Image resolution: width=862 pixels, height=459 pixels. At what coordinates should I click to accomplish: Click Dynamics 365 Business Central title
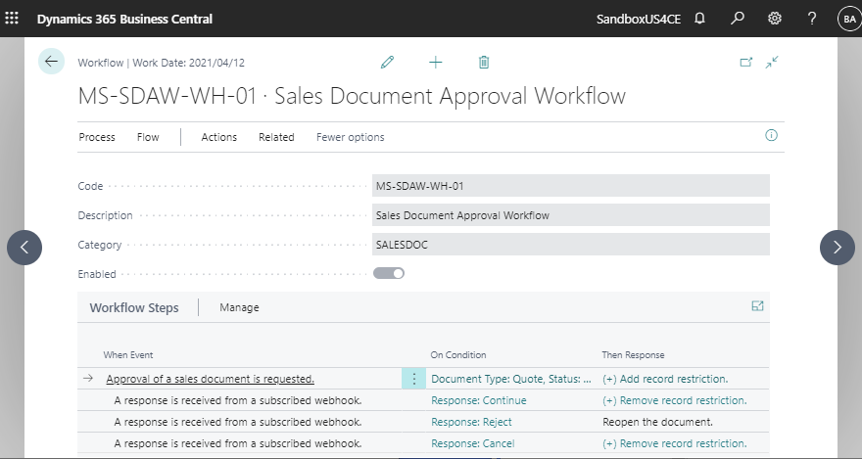[x=124, y=19]
